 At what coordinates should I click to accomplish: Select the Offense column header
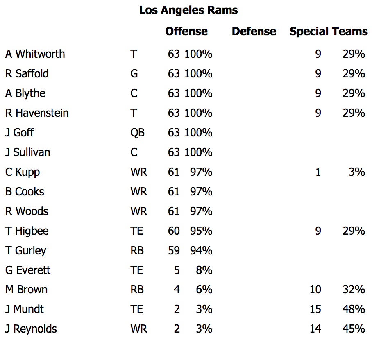186,31
